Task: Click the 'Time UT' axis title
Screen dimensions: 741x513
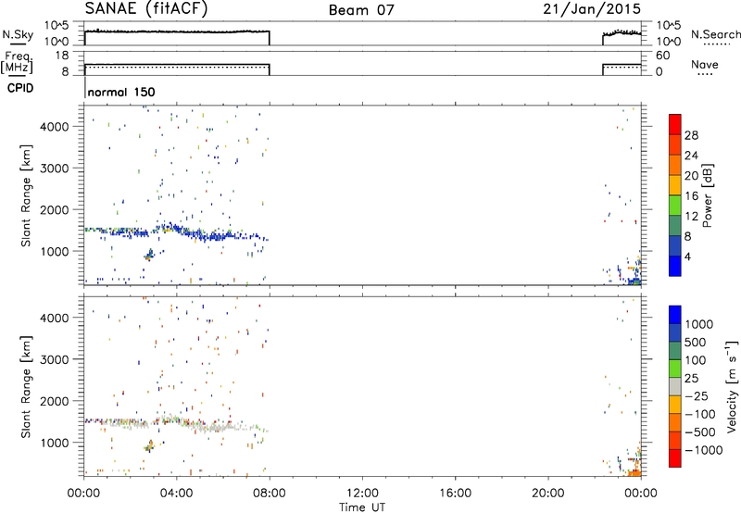Action: click(x=362, y=507)
